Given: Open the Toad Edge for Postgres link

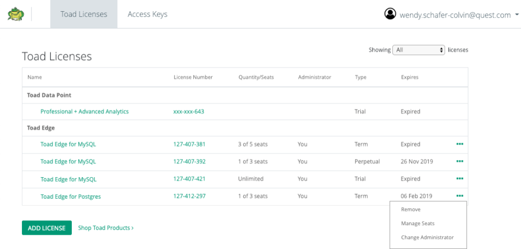Looking at the screenshot, I should point(70,197).
